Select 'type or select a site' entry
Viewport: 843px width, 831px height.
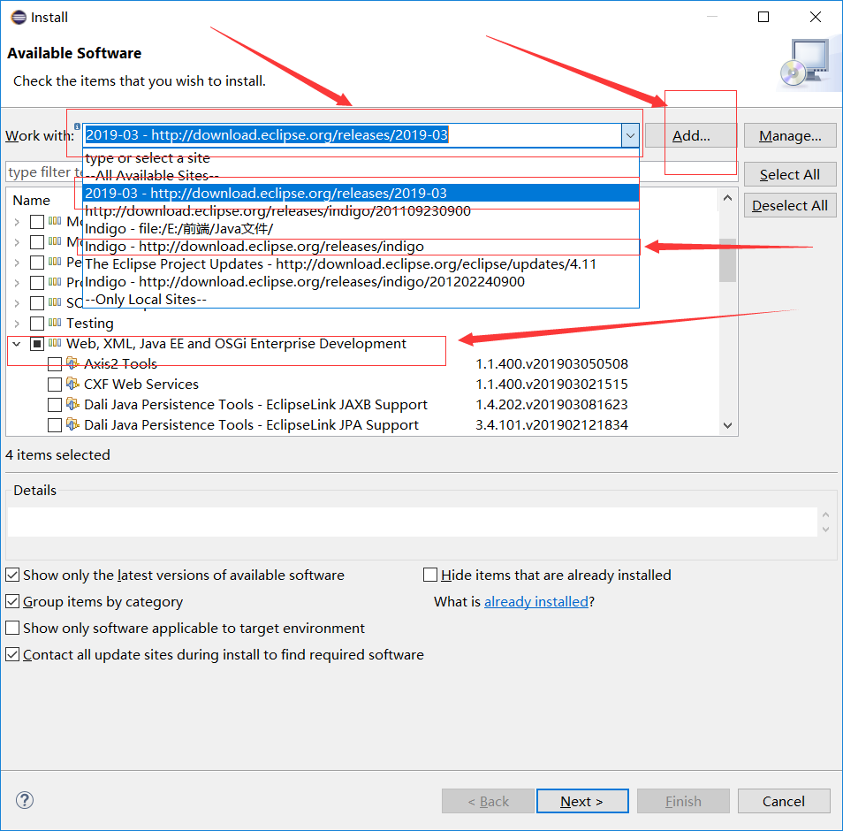[361, 157]
